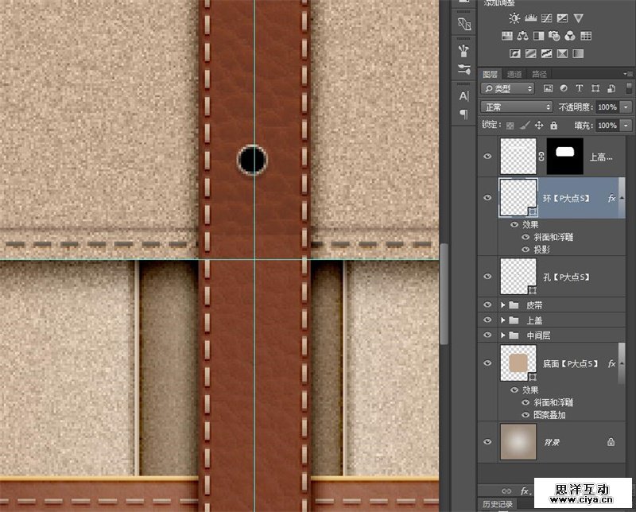Hide the 投影 effect on the ring layer
Screen dimensions: 636x512
click(525, 249)
